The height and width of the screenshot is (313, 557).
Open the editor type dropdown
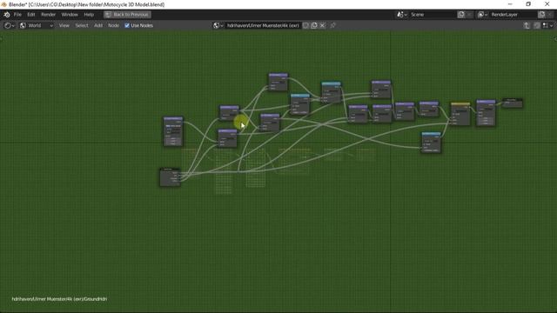(9, 25)
